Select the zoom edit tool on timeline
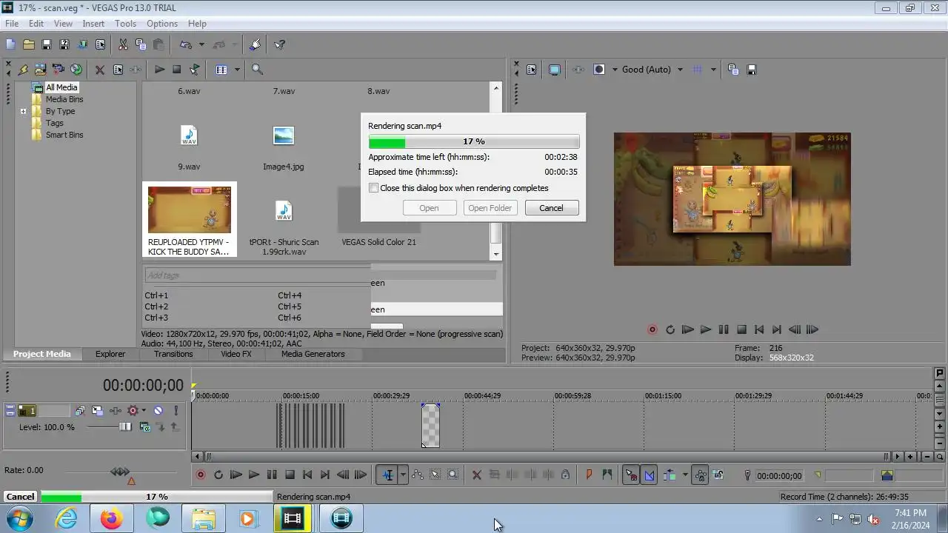 coord(453,475)
